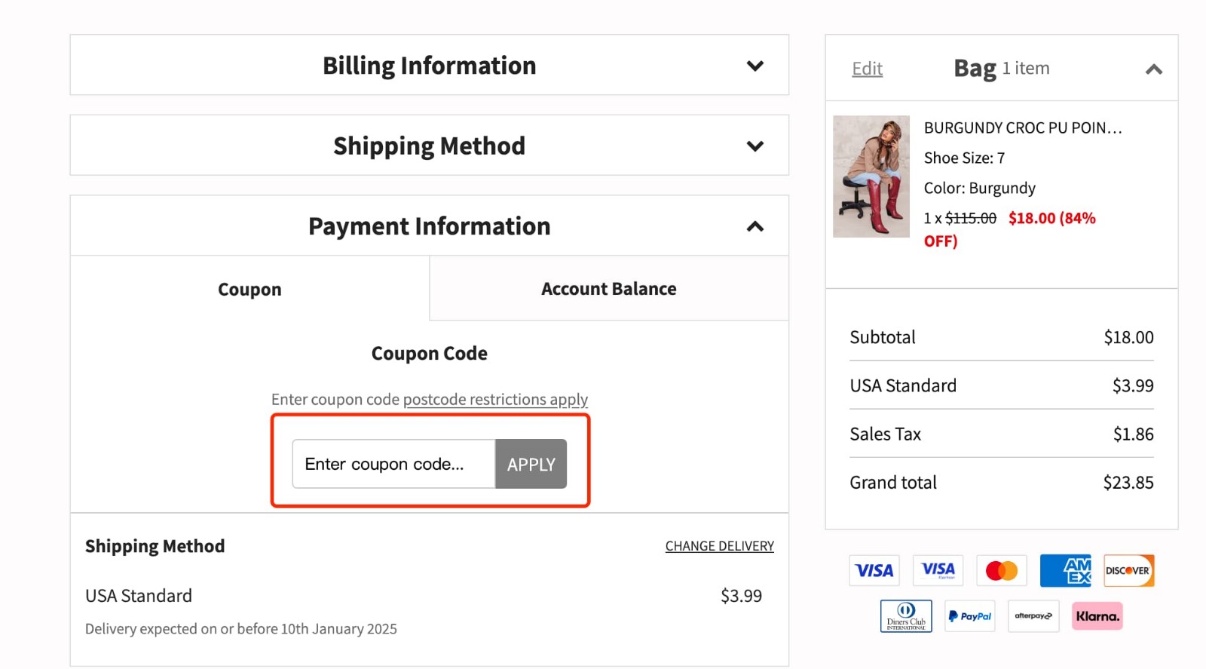Open the Coupon tab
This screenshot has height=669, width=1206.
pos(249,288)
